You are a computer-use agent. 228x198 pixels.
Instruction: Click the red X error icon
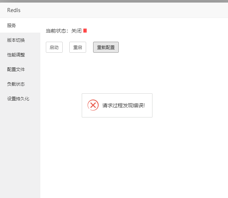coord(93,105)
